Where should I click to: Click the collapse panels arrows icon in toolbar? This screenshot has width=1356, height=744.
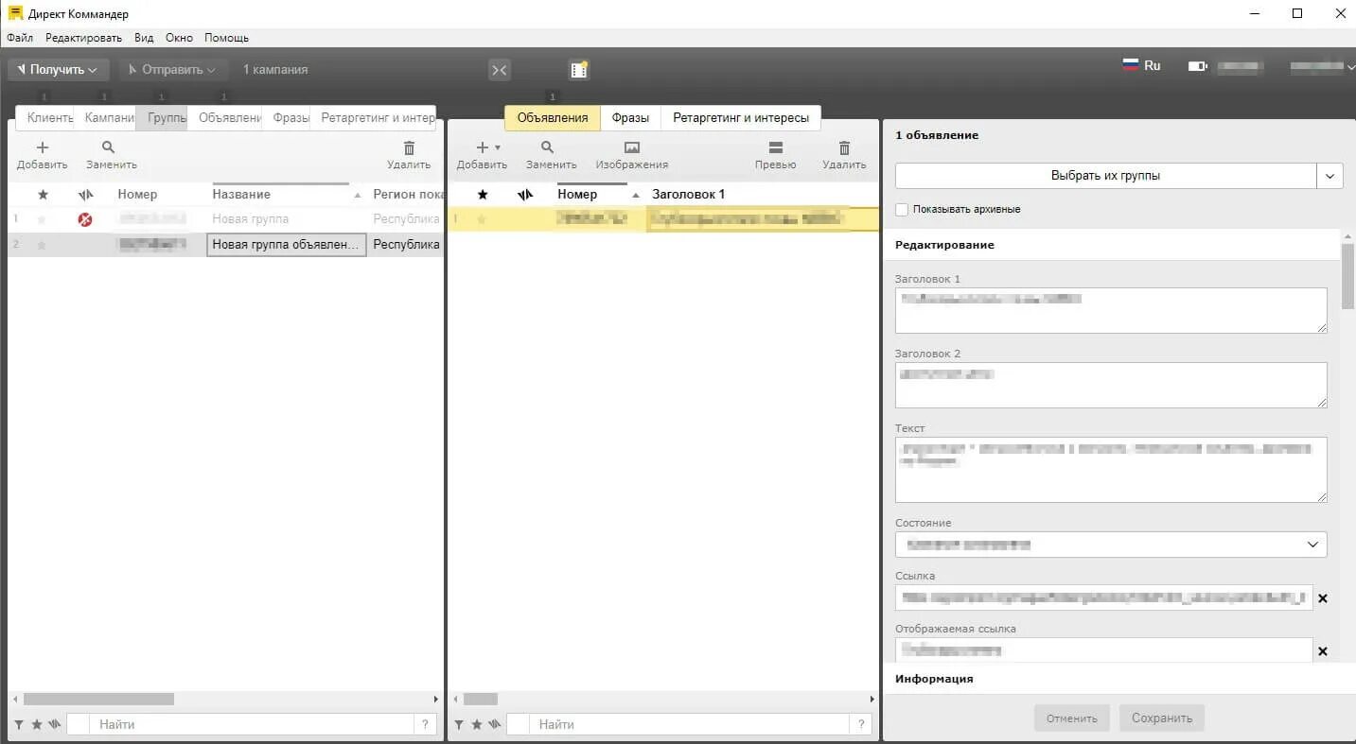pyautogui.click(x=499, y=70)
